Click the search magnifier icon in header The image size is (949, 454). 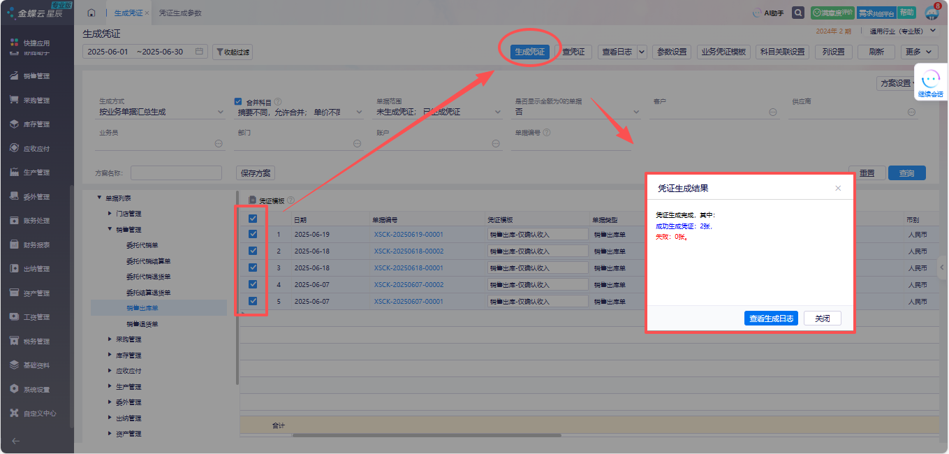[797, 13]
